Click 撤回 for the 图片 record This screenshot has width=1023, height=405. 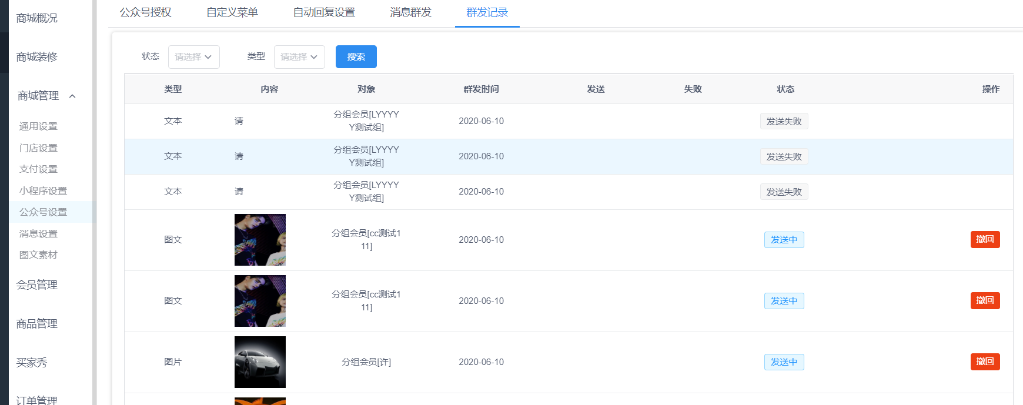(x=985, y=362)
